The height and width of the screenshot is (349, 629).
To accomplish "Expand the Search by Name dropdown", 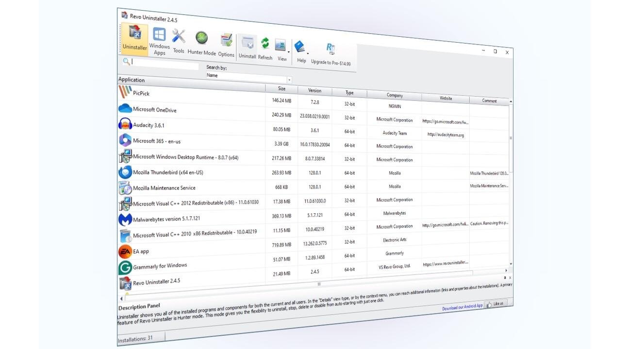I will tap(289, 80).
